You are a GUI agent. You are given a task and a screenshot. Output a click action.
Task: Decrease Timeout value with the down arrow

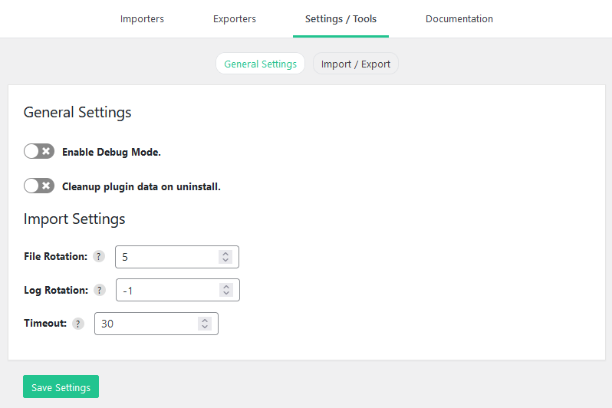205,327
